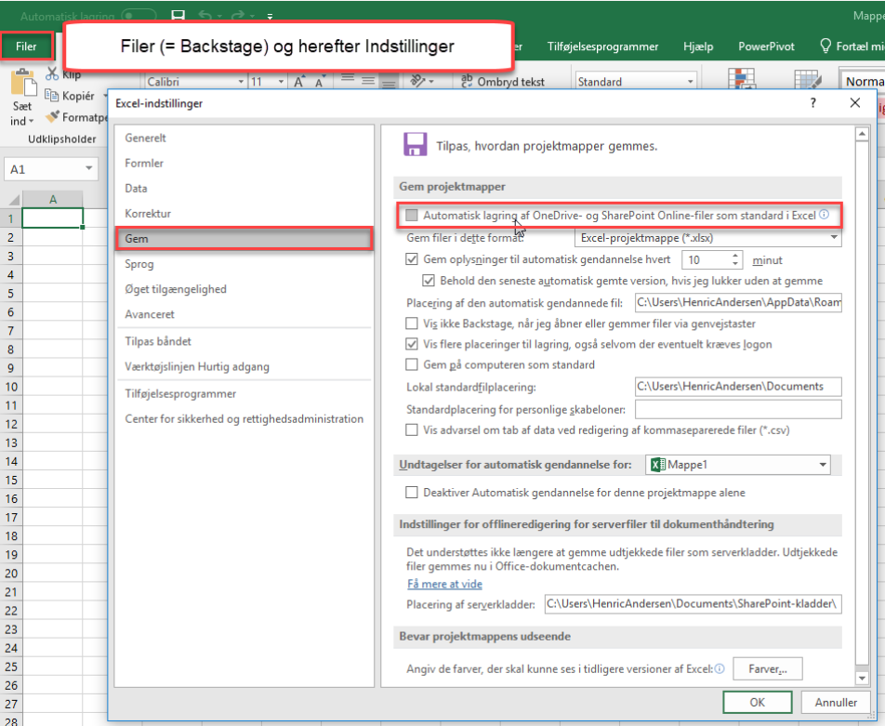Click the Annuller button
Screen dimensions: 885x726
[x=836, y=702]
